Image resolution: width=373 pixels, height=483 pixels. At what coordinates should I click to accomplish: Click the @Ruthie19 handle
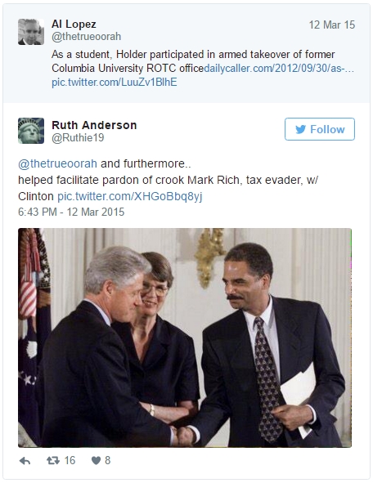78,137
